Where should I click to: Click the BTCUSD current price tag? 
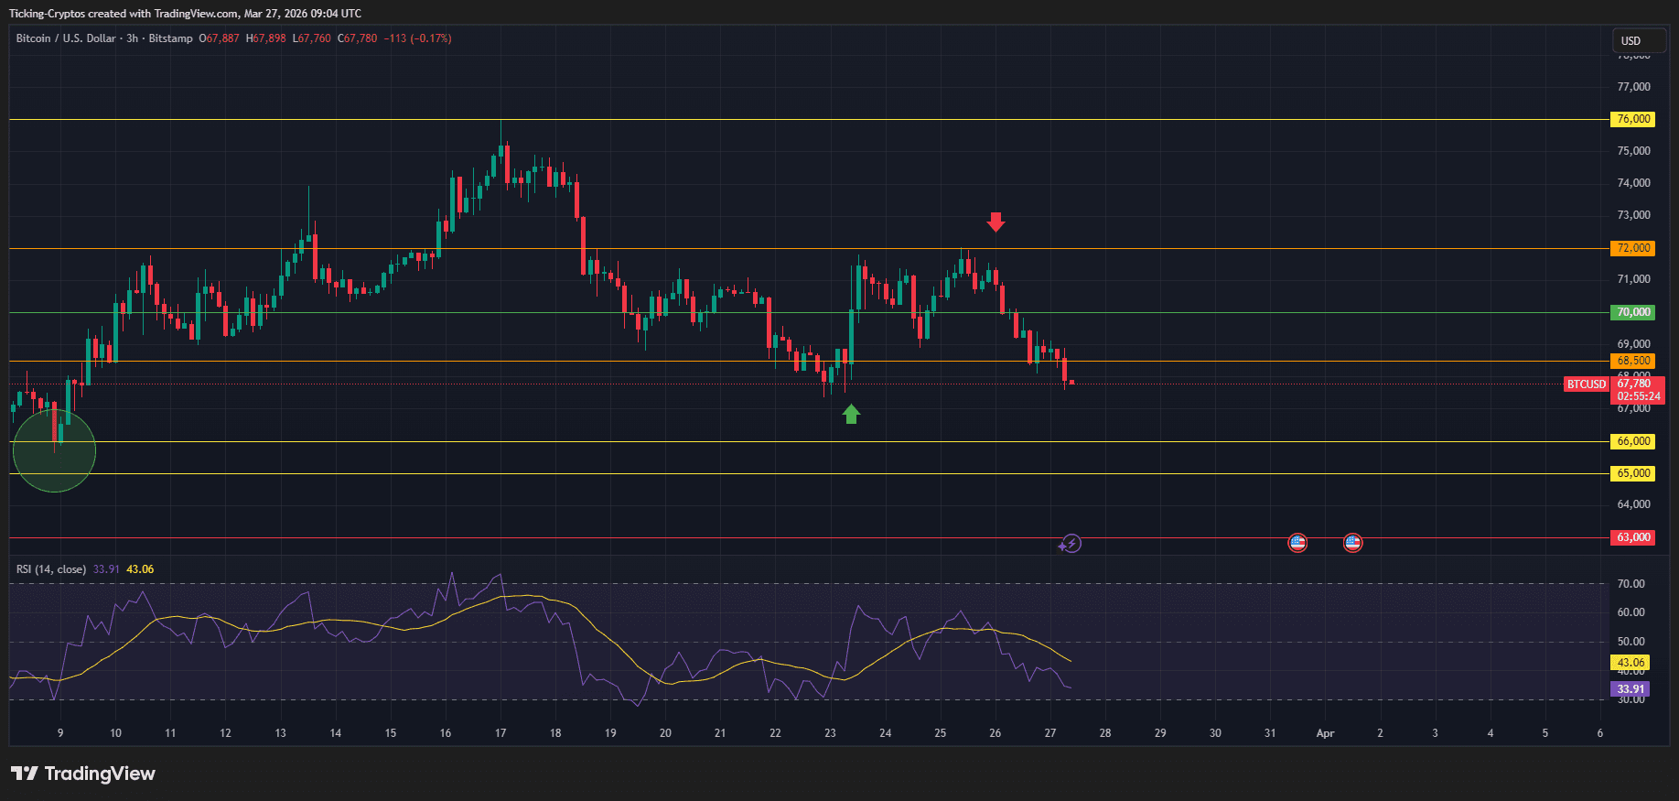click(x=1586, y=384)
